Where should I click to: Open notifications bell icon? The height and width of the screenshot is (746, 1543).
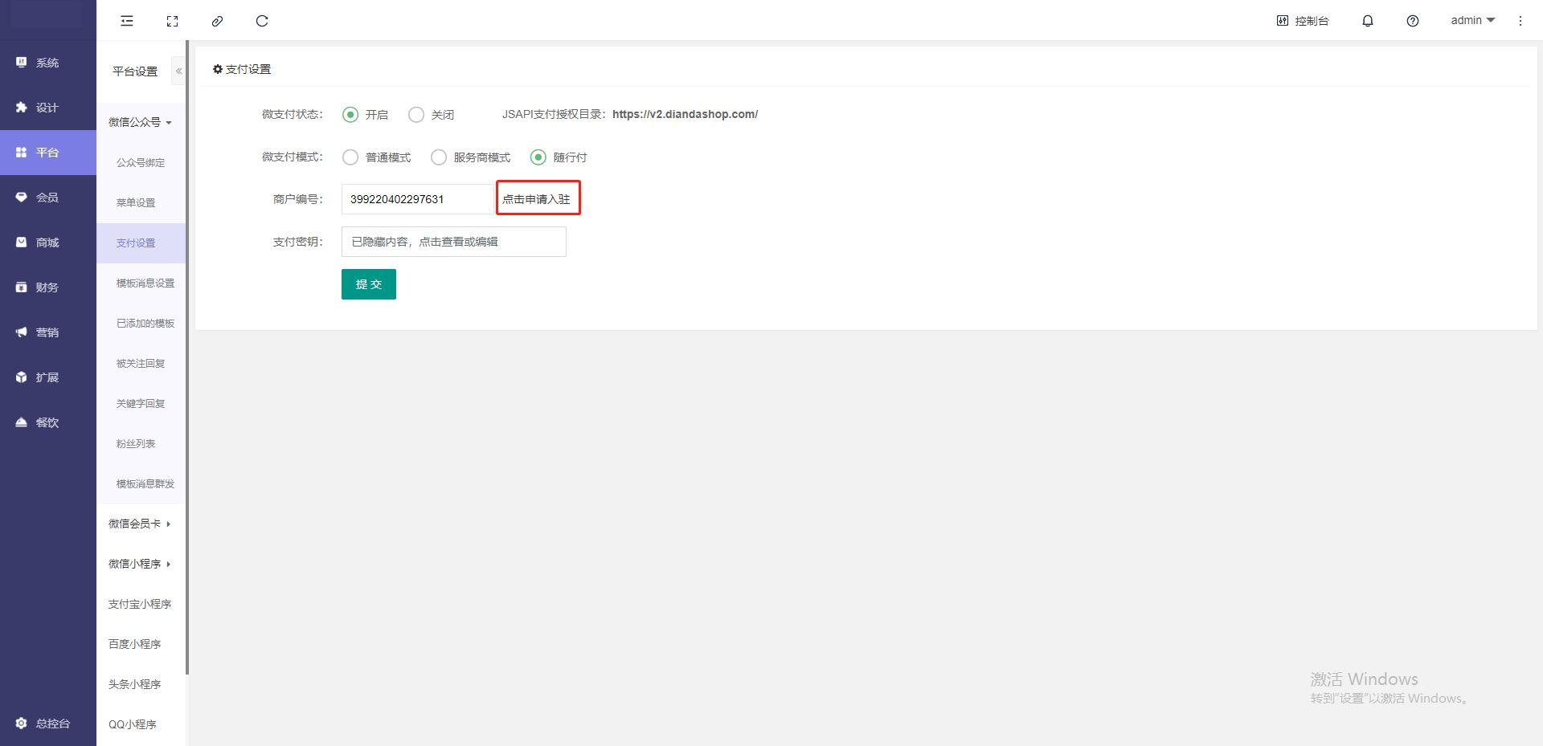[x=1367, y=21]
